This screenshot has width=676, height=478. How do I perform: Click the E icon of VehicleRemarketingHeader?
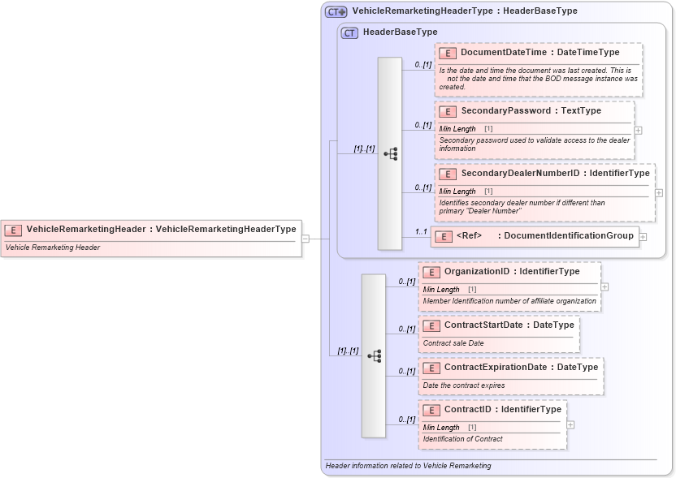pyautogui.click(x=11, y=229)
